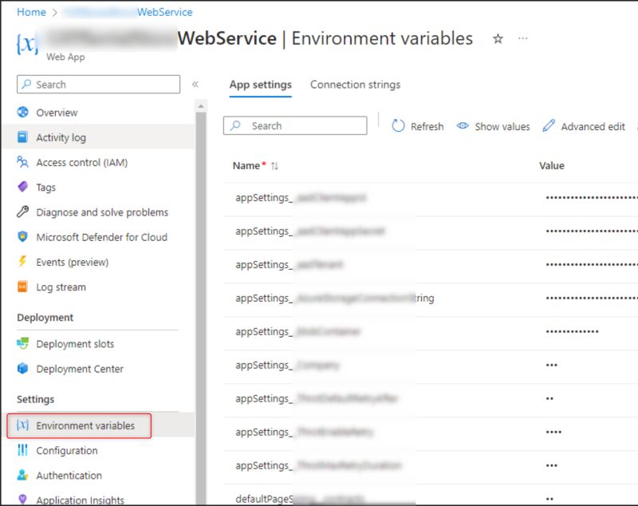Image resolution: width=638 pixels, height=506 pixels.
Task: Switch to the App settings tab
Action: 261,85
